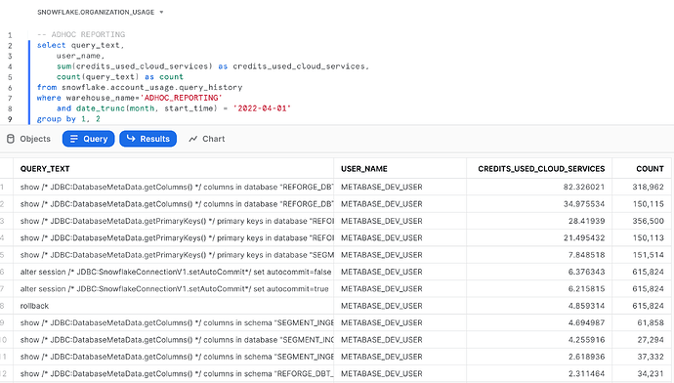The height and width of the screenshot is (383, 674).
Task: Select USER_NAME cell in row 1
Action: coord(400,187)
